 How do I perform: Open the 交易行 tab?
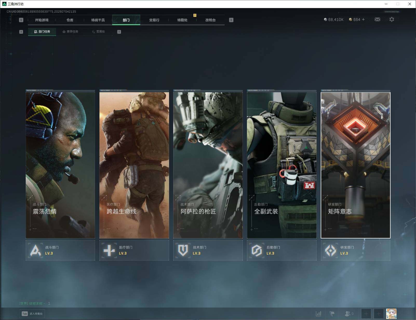tap(154, 20)
